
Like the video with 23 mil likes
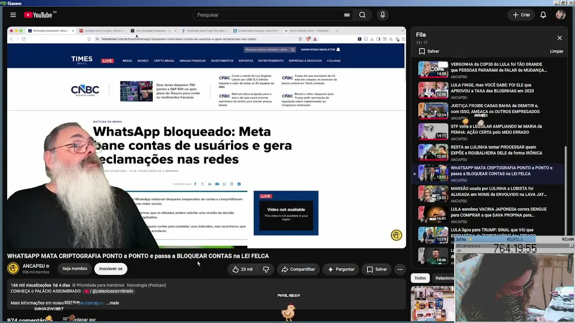point(243,269)
